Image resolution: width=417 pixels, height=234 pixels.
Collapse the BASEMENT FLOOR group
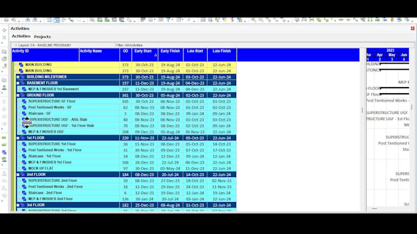[18, 83]
